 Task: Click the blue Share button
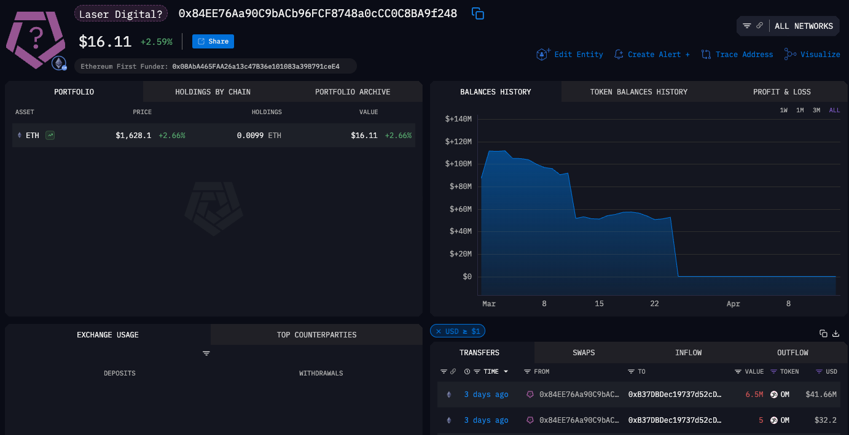click(x=213, y=41)
